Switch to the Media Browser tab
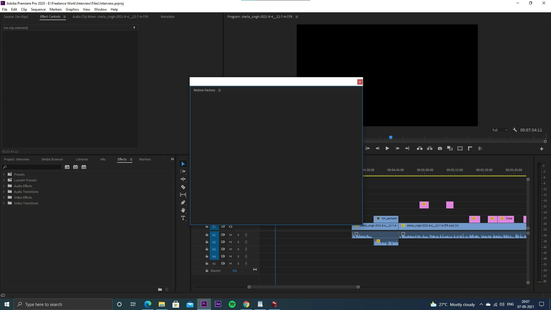 pyautogui.click(x=52, y=159)
